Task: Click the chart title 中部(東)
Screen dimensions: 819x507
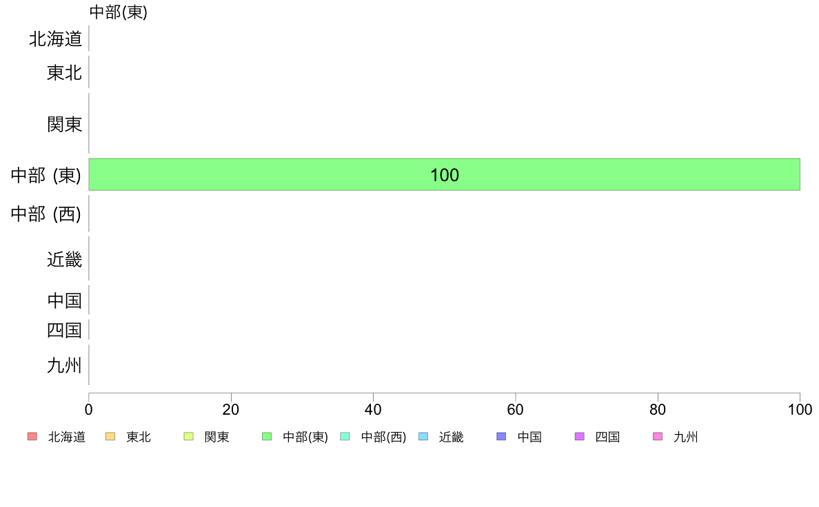Action: tap(119, 12)
